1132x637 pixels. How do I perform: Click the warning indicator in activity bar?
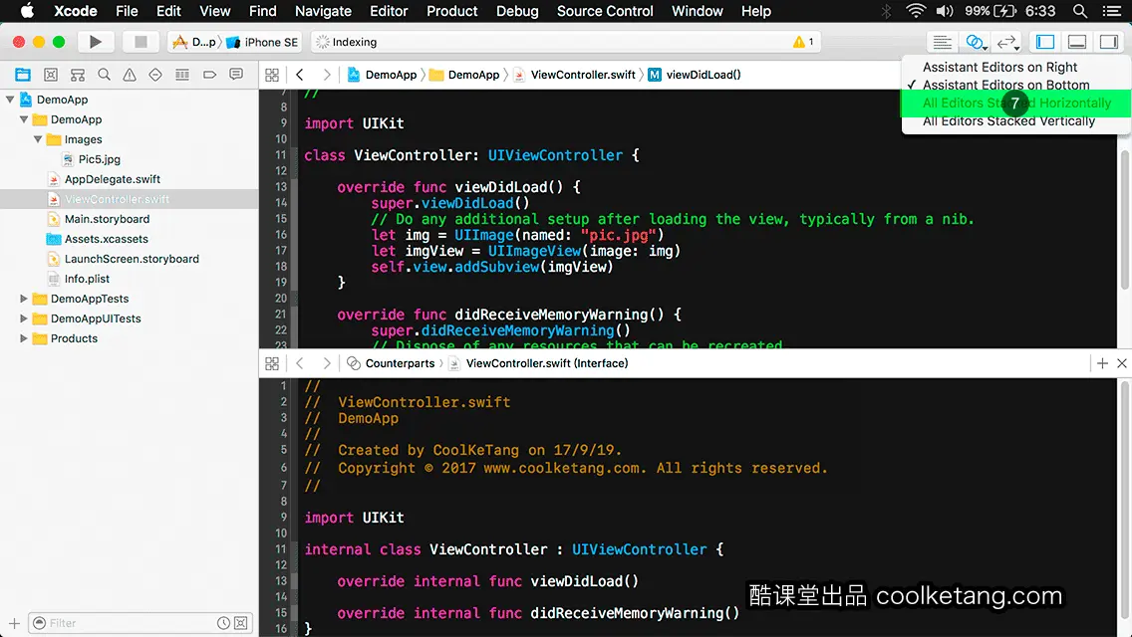point(803,42)
